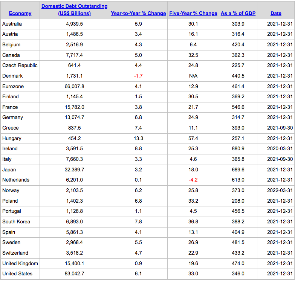Click Greece's date 2021-09-30
The image size is (295, 281).
click(x=280, y=128)
